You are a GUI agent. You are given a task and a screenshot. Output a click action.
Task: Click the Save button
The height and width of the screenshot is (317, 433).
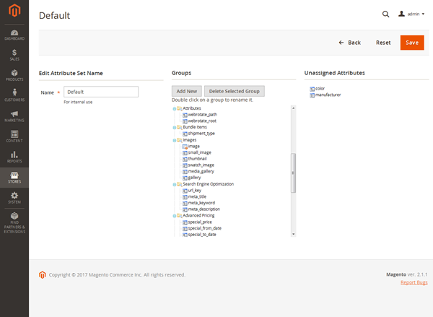pyautogui.click(x=412, y=43)
